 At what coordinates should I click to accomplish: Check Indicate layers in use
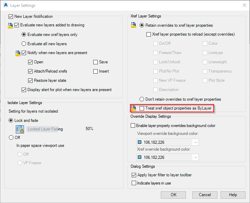point(134,183)
